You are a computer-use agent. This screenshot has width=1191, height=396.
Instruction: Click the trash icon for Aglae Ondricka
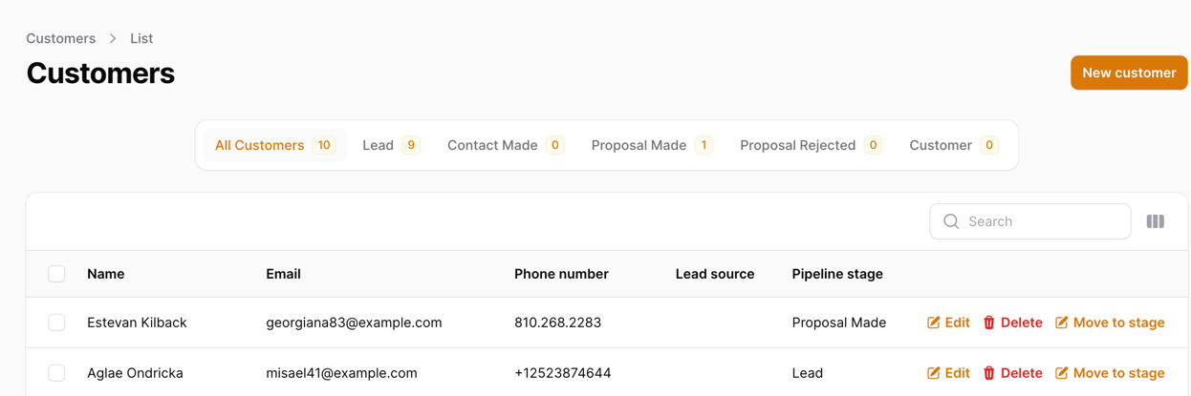(x=989, y=373)
